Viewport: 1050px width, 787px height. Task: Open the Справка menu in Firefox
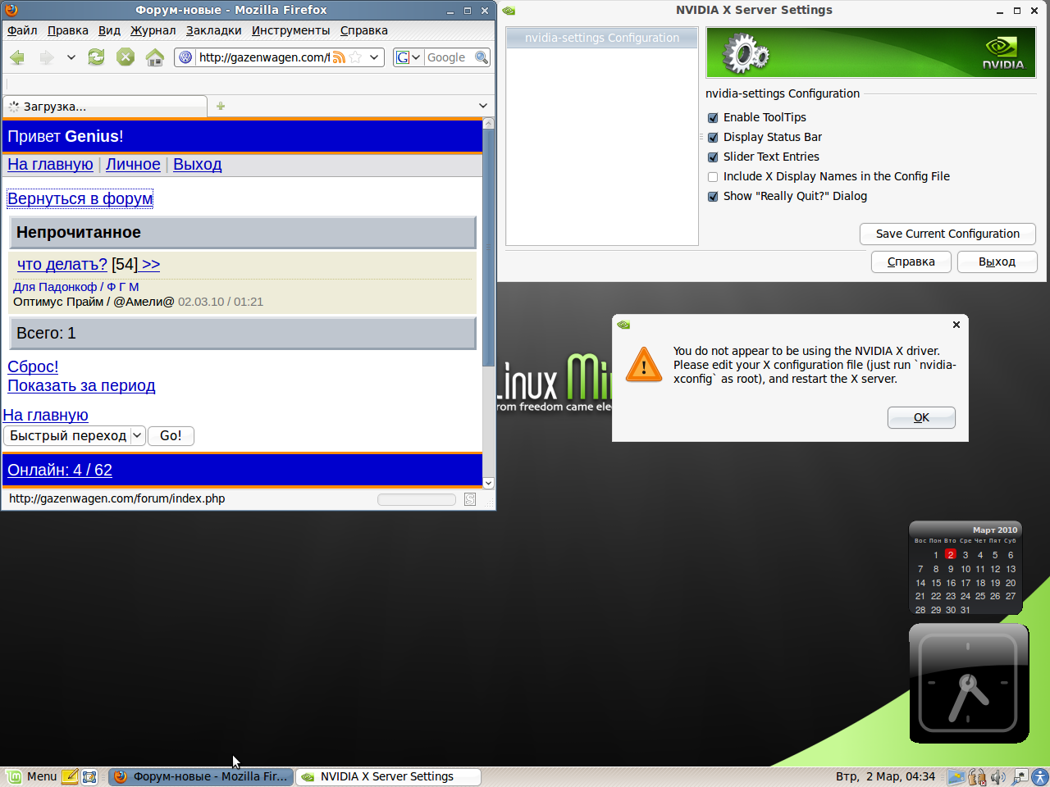[x=363, y=30]
